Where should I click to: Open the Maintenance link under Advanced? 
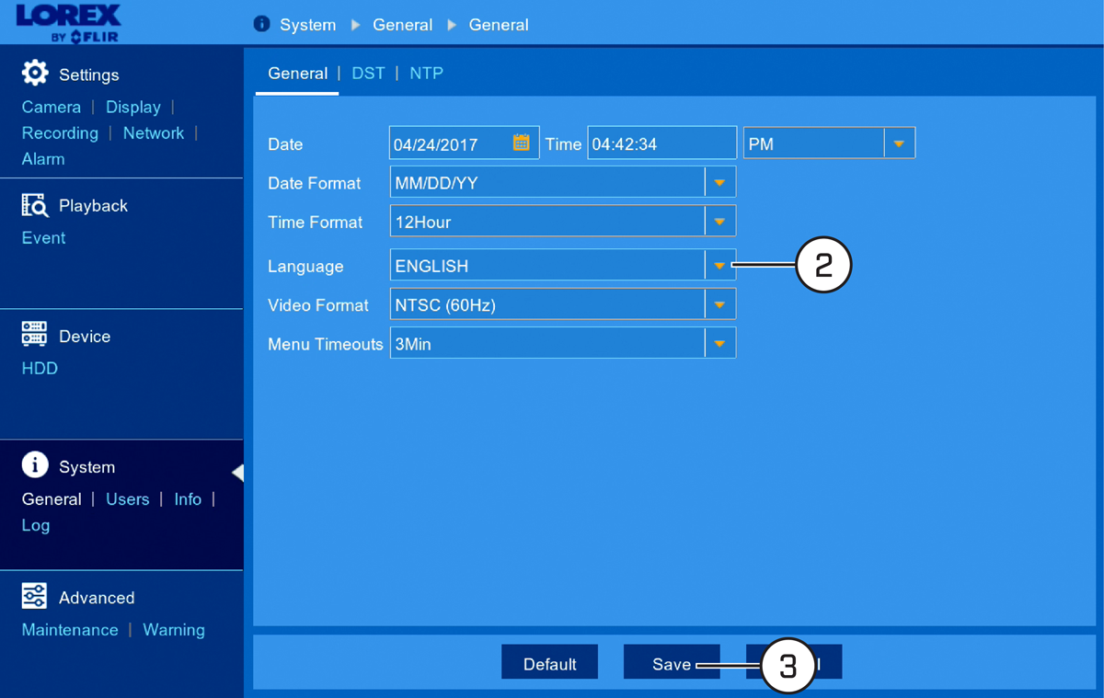70,630
